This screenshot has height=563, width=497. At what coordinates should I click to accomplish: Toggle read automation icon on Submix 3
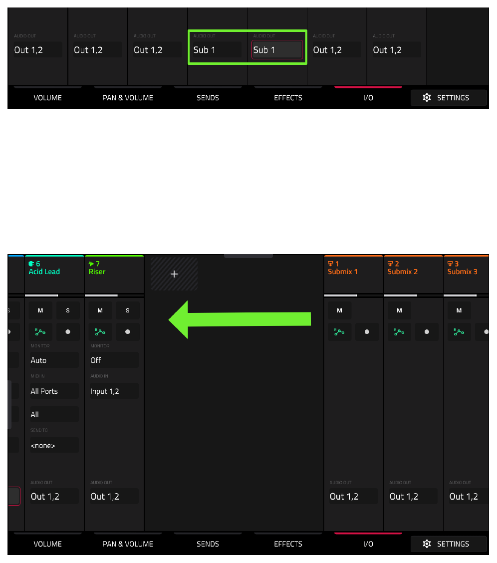click(459, 332)
